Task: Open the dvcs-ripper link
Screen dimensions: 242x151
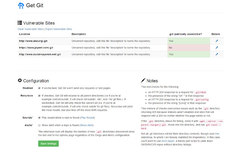Action: pos(168,141)
